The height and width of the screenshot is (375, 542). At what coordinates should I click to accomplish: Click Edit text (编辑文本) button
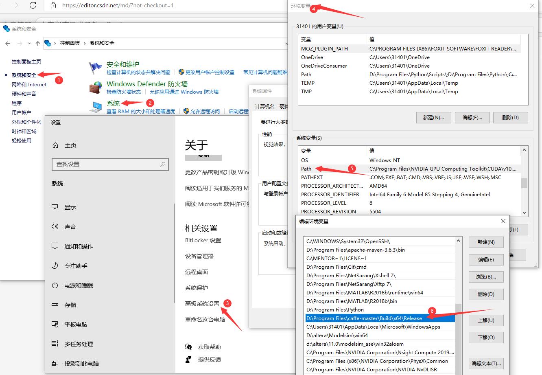tap(486, 363)
